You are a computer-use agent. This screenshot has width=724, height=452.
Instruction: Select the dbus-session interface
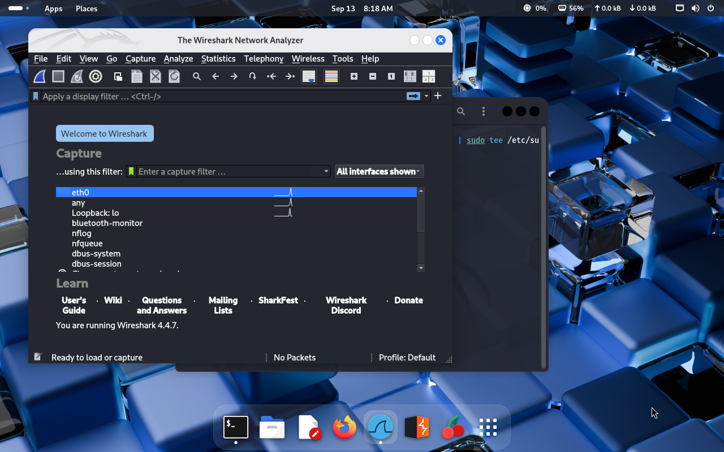236,264
